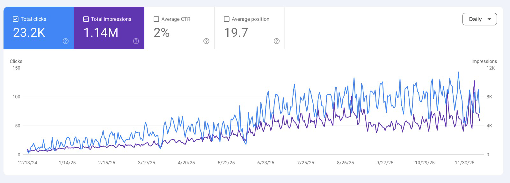Uncheck the Total clicks checkbox
The image size is (510, 183).
16,19
